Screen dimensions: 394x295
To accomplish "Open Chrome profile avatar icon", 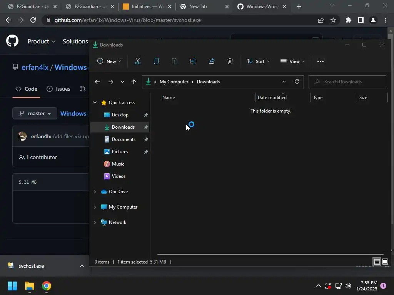I will 373,20.
